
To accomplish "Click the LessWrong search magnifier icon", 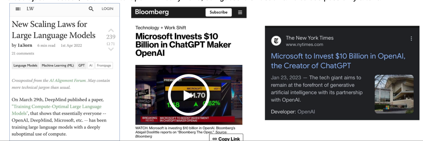I will pyautogui.click(x=91, y=9).
